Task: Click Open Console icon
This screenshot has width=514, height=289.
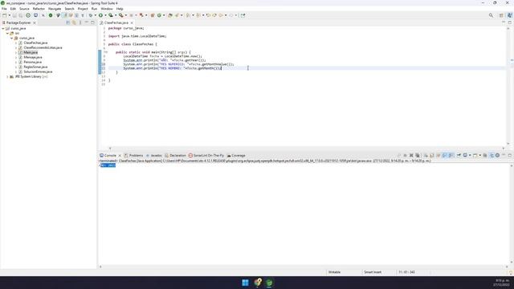Action: click(475, 155)
